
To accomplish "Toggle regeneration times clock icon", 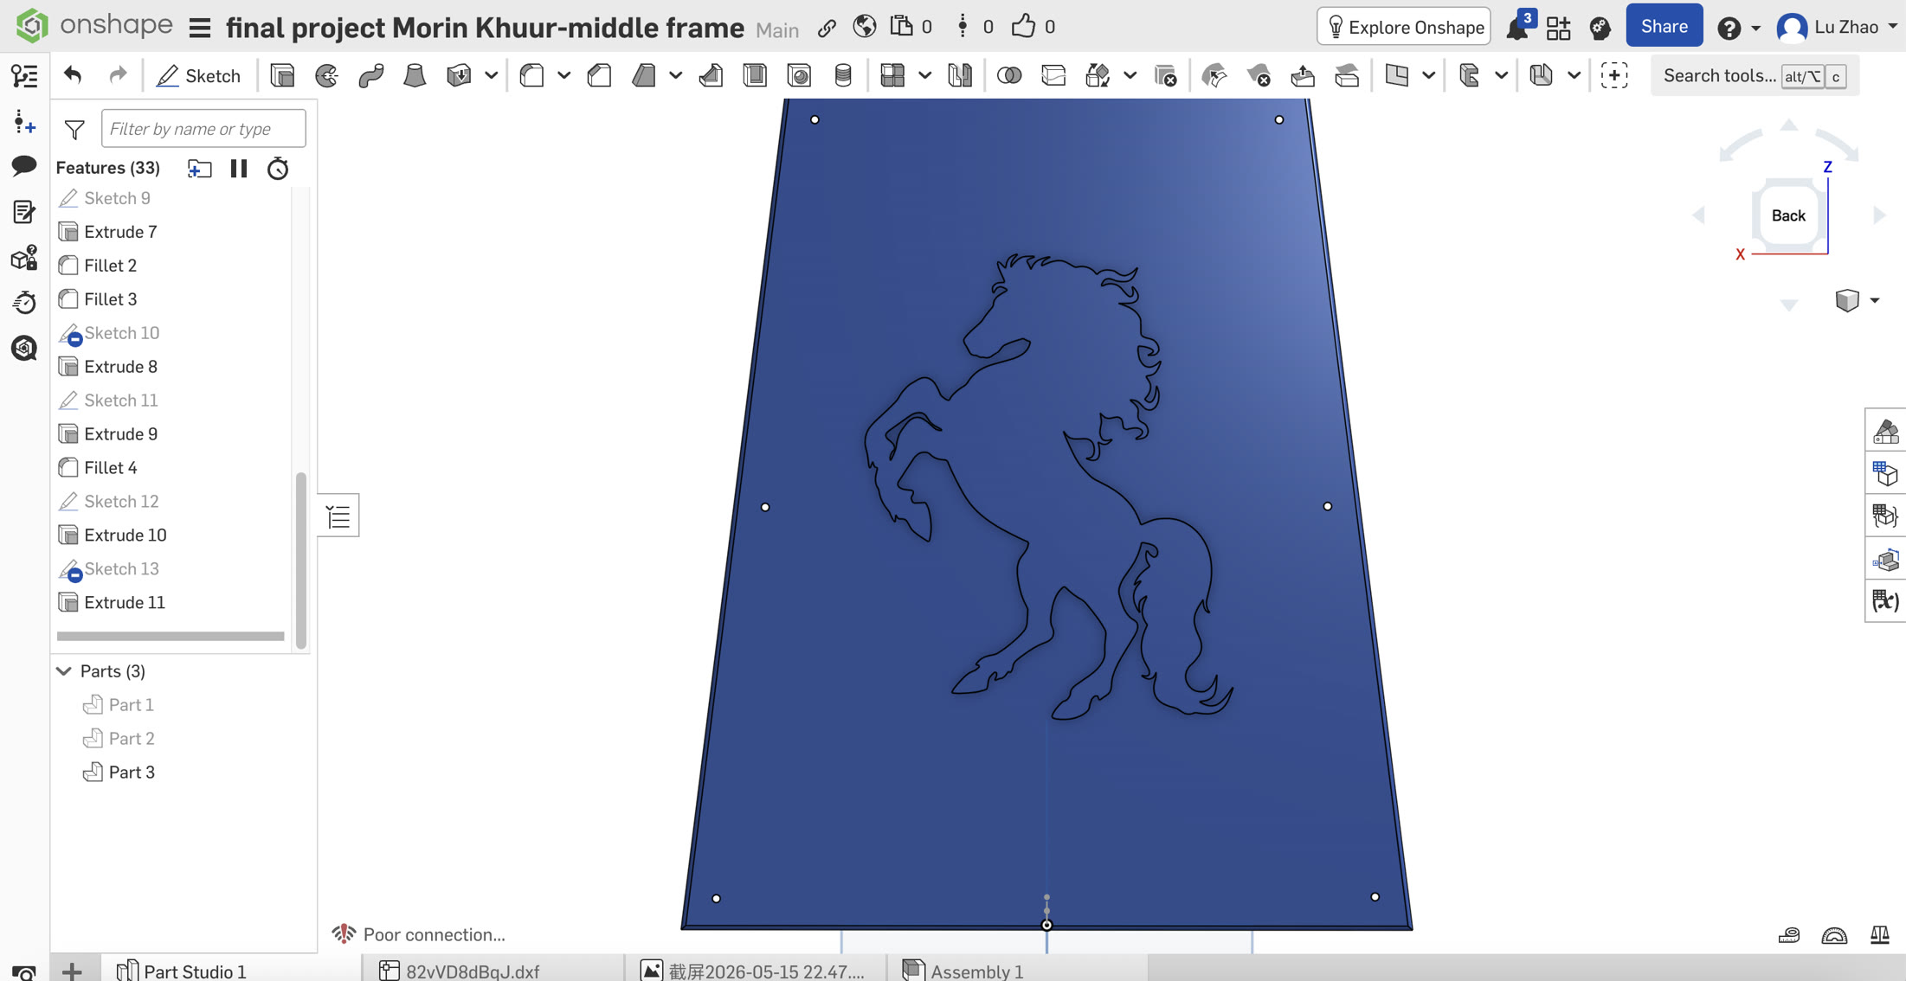I will pyautogui.click(x=277, y=168).
